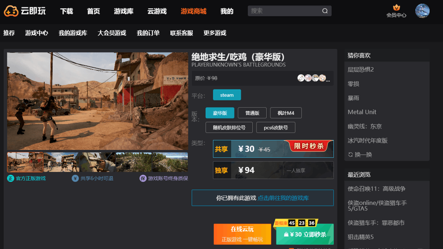
Task: Click the 限时秒杀 ribbon badge
Action: coord(309,146)
